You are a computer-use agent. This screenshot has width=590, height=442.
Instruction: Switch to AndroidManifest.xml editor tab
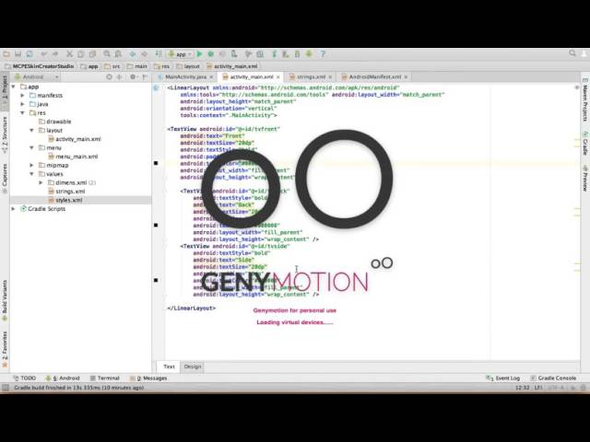click(375, 76)
